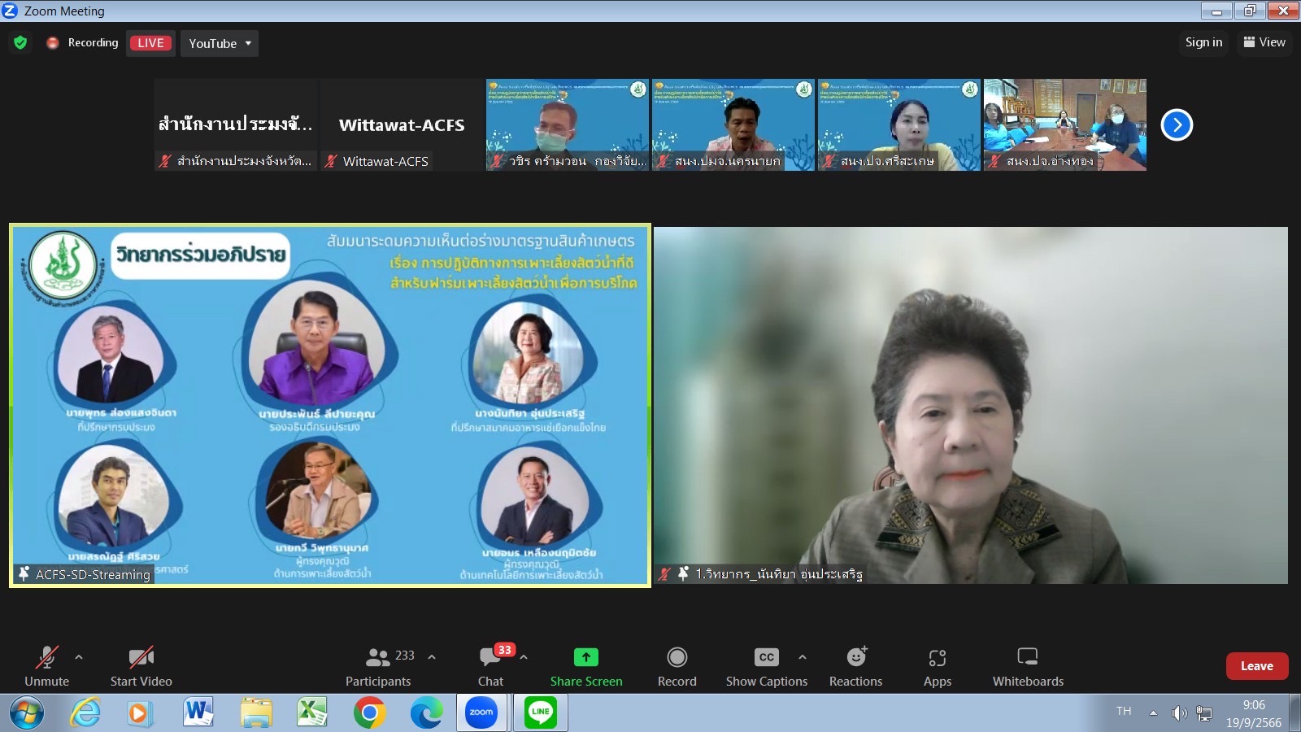Open the Chat panel
1301x732 pixels.
pos(490,665)
